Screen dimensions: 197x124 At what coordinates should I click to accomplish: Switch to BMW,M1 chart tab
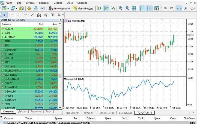pos(89,113)
